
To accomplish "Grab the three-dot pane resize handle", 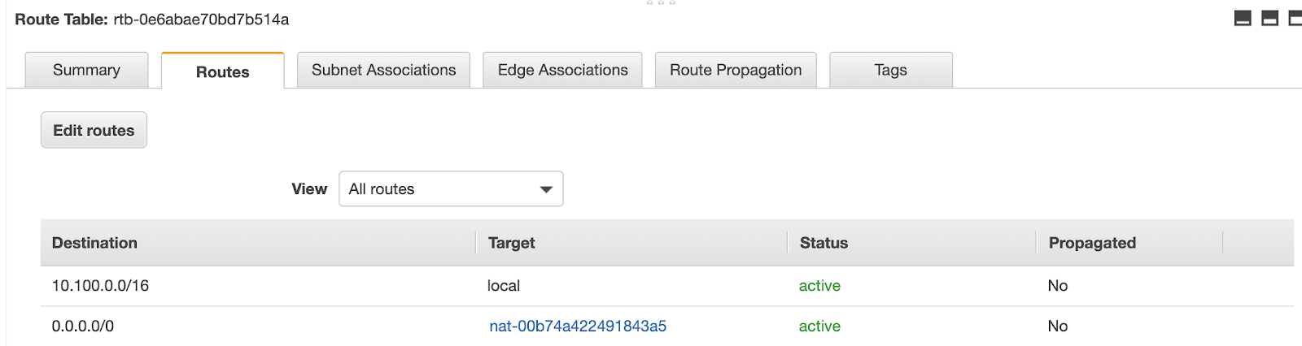I will tap(661, 3).
